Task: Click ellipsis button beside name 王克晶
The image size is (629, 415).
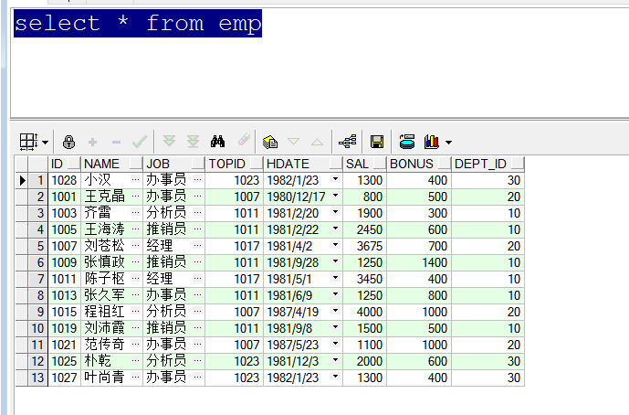Action: (x=136, y=197)
